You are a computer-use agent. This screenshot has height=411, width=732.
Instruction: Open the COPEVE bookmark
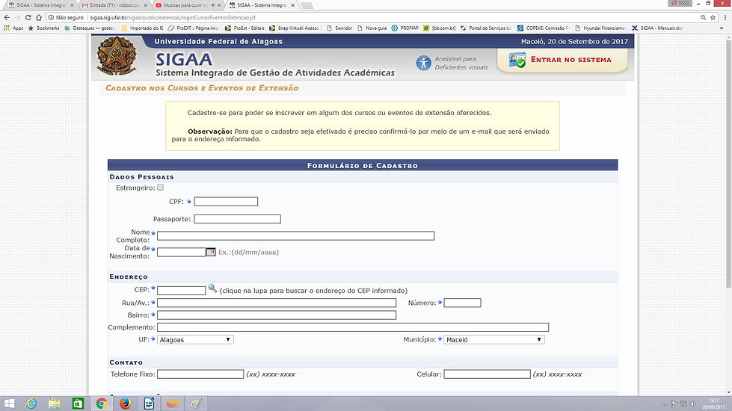[544, 28]
